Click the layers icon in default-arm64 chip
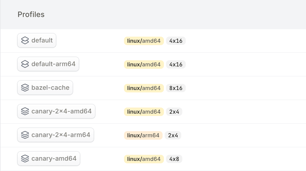The image size is (306, 171). tap(25, 64)
